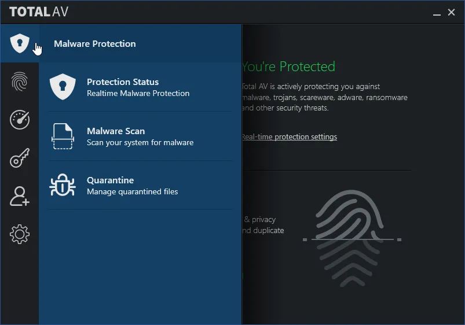Select the Quarantine bug icon

tap(63, 185)
